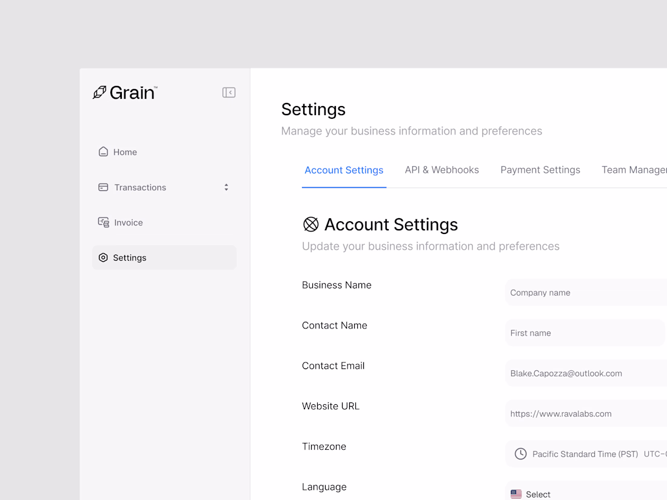Click the Invoice icon in sidebar
The image size is (667, 500).
[103, 222]
